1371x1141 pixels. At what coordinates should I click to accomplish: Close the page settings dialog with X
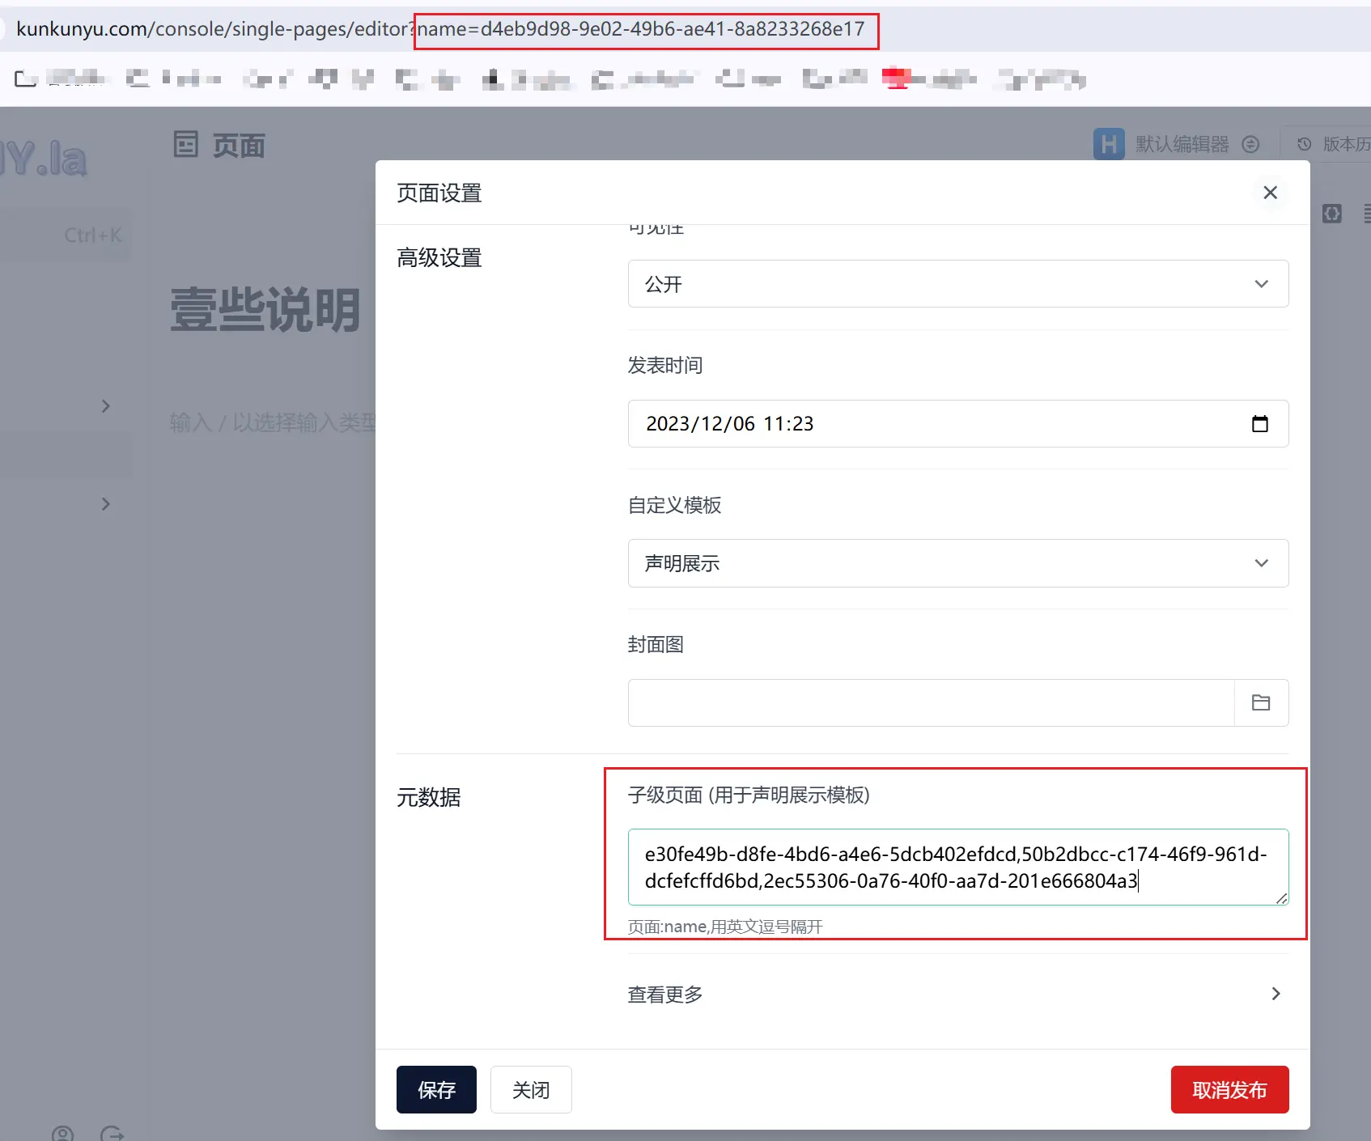1270,193
